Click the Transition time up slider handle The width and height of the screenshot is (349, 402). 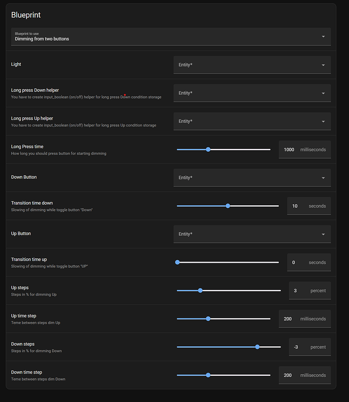pos(177,262)
